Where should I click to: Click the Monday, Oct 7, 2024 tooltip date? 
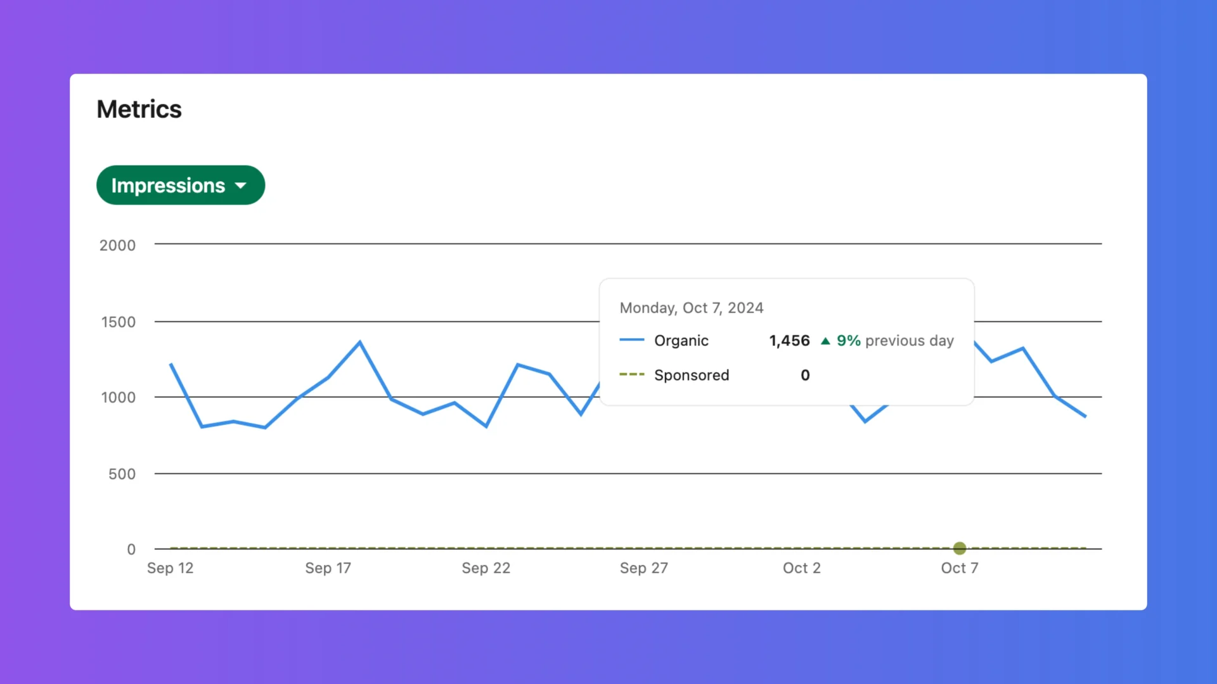[x=691, y=308]
